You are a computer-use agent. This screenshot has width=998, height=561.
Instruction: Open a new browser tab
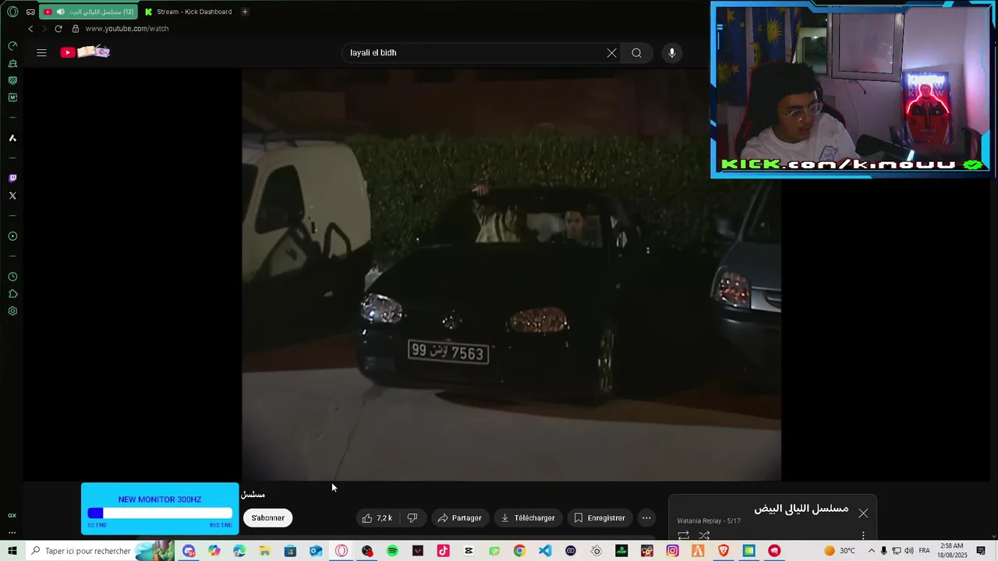[x=245, y=12]
